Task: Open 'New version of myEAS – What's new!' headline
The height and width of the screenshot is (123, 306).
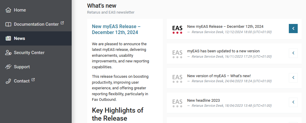Action: pyautogui.click(x=219, y=76)
